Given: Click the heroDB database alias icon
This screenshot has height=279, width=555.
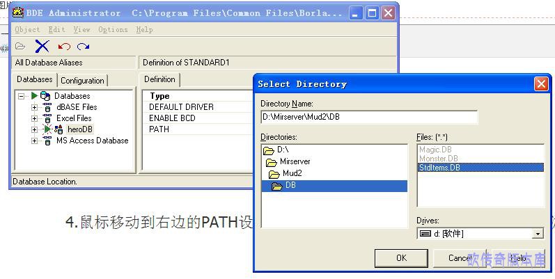Looking at the screenshot, I should [x=59, y=129].
